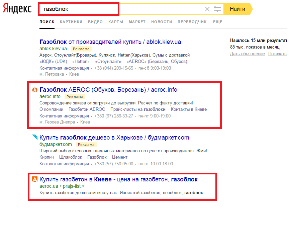Switch to the Карты tab
This screenshot has height=248, width=289.
[x=116, y=22]
